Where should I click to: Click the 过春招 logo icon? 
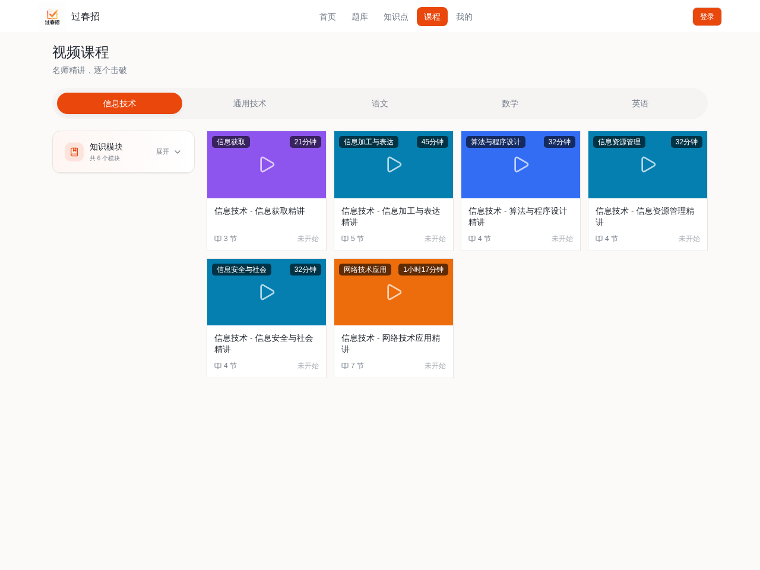(52, 17)
